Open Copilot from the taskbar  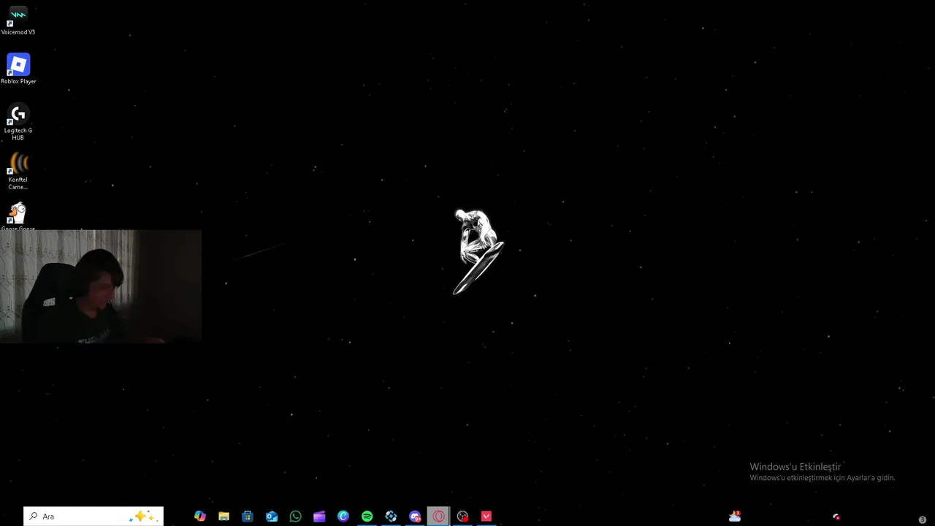click(200, 517)
